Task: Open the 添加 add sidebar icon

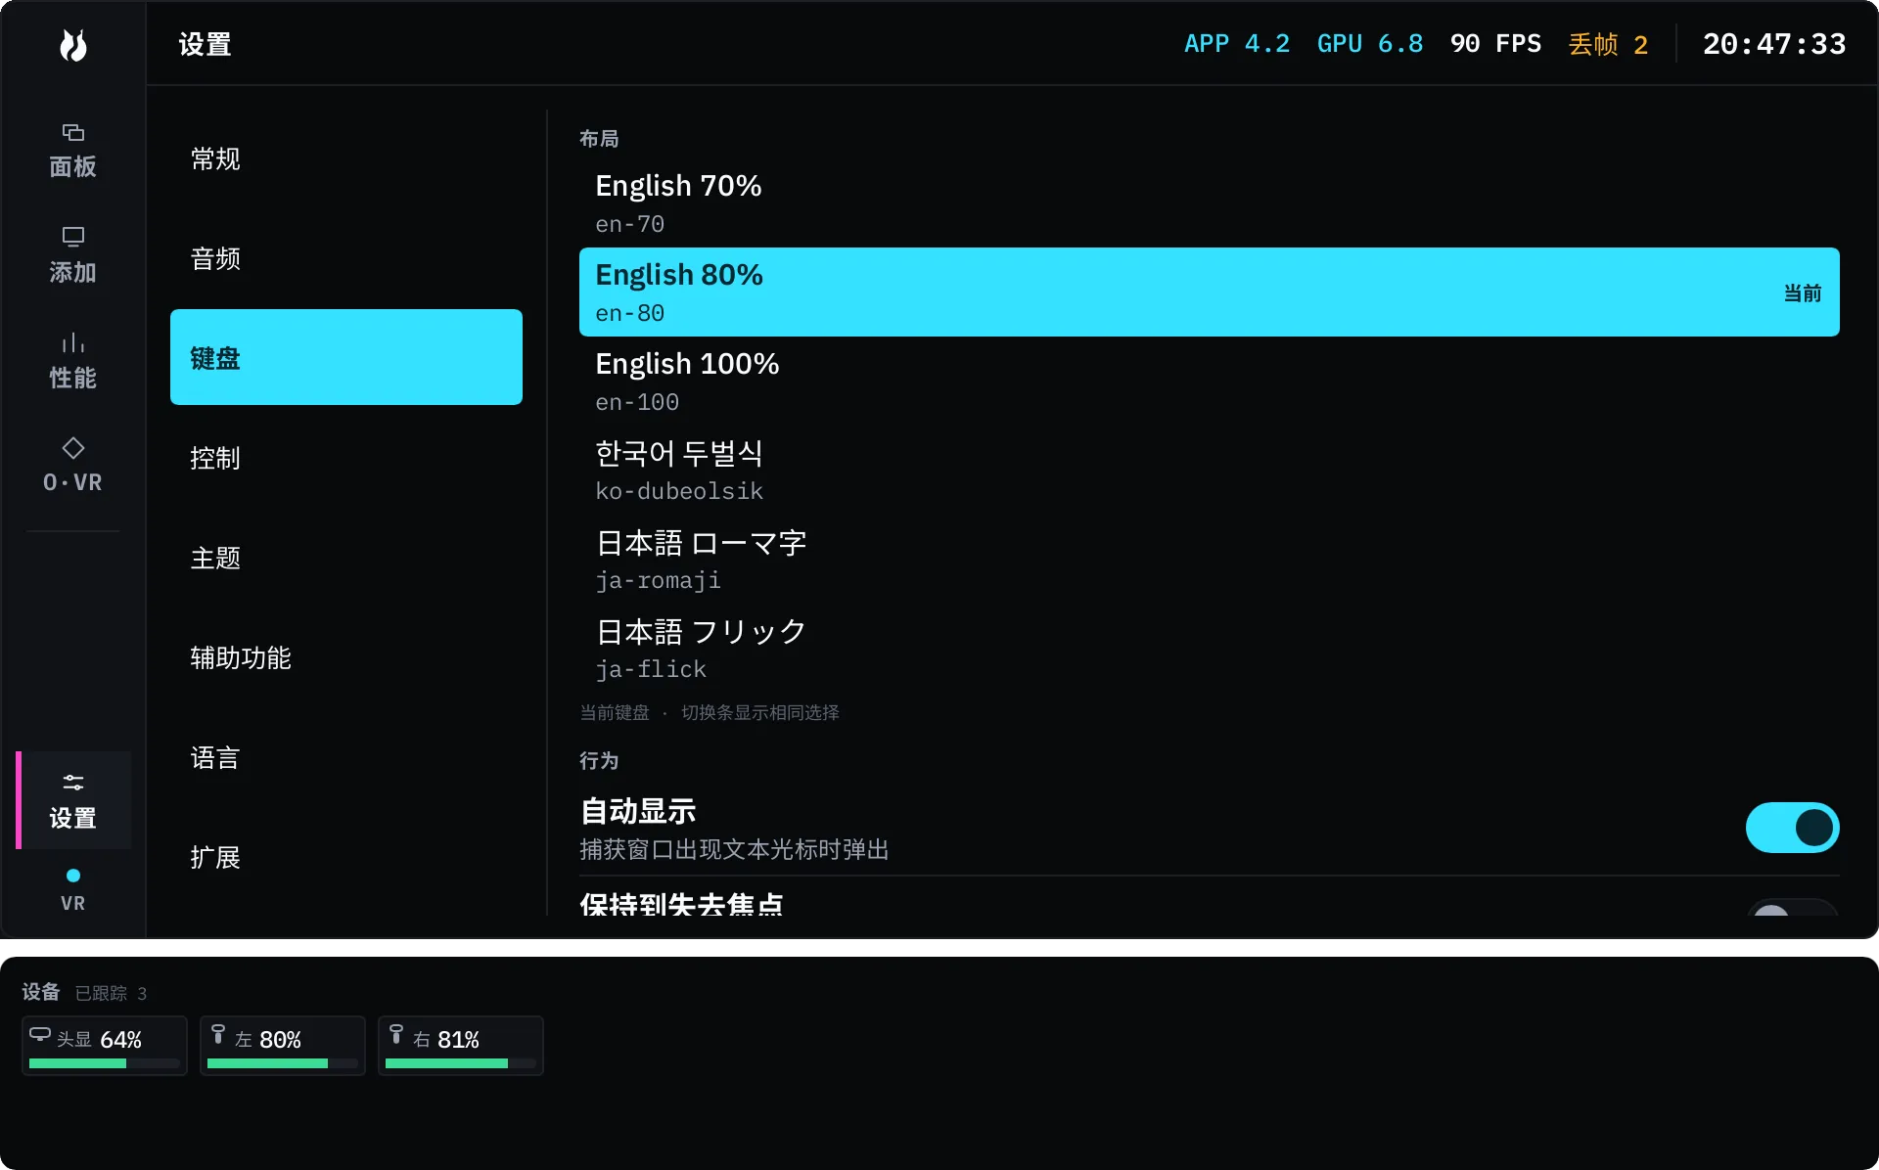Action: pos(73,256)
